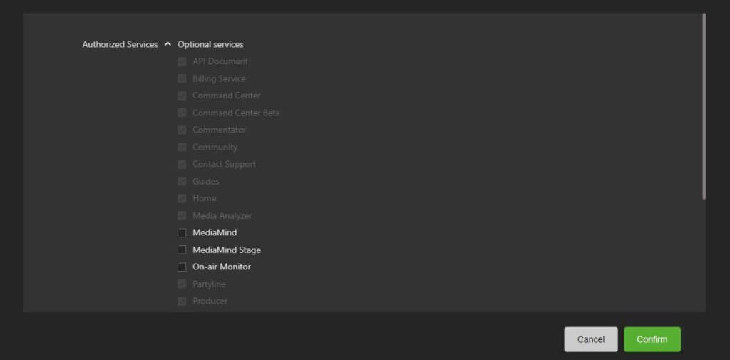Toggle the Commentator checkbox

tap(182, 130)
